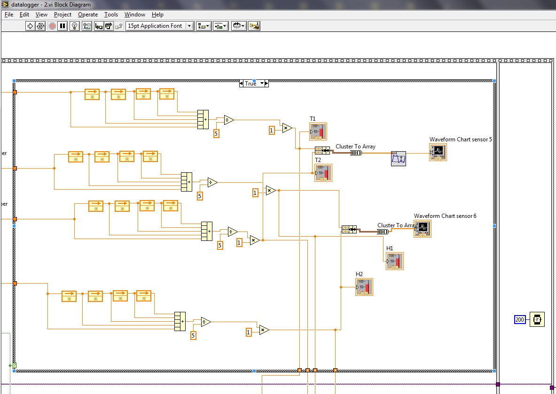Toggle Retain Wire Values button
Screen dimensions: 556x394
click(x=86, y=26)
